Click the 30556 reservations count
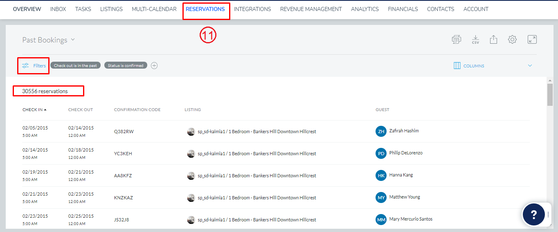 (45, 91)
